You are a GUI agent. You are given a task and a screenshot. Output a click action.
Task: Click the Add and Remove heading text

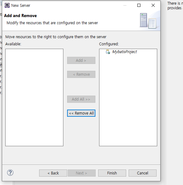click(20, 16)
